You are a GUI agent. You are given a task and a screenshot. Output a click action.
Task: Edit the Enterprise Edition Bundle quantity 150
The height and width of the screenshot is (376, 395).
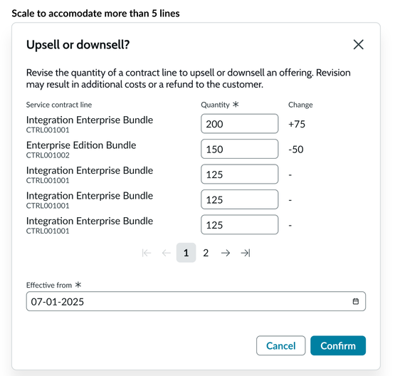240,149
